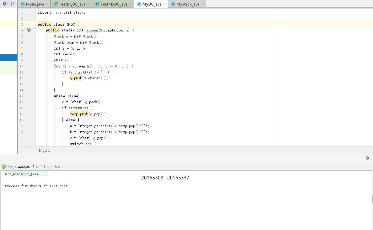373x230 pixels.
Task: Click the 'while (true)' statement
Action: [x=67, y=96]
